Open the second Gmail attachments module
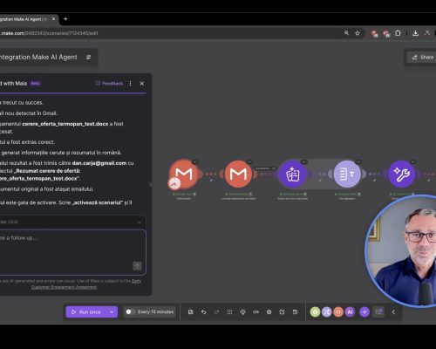Image resolution: width=436 pixels, height=349 pixels. (238, 174)
